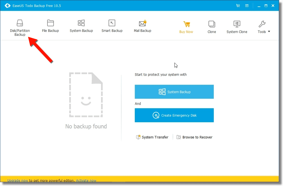283x186 pixels.
Task: Open the Clone tool
Action: tap(212, 27)
